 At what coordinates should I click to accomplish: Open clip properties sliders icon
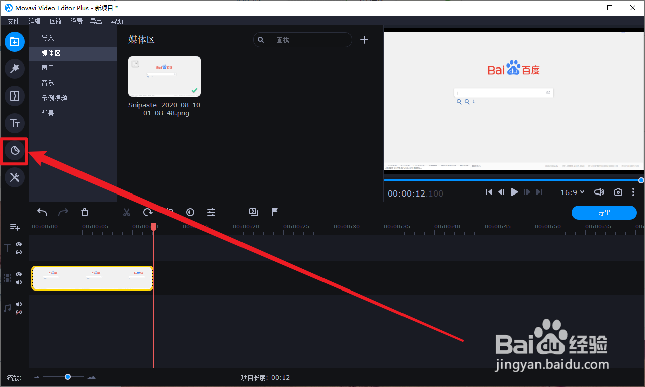[211, 212]
